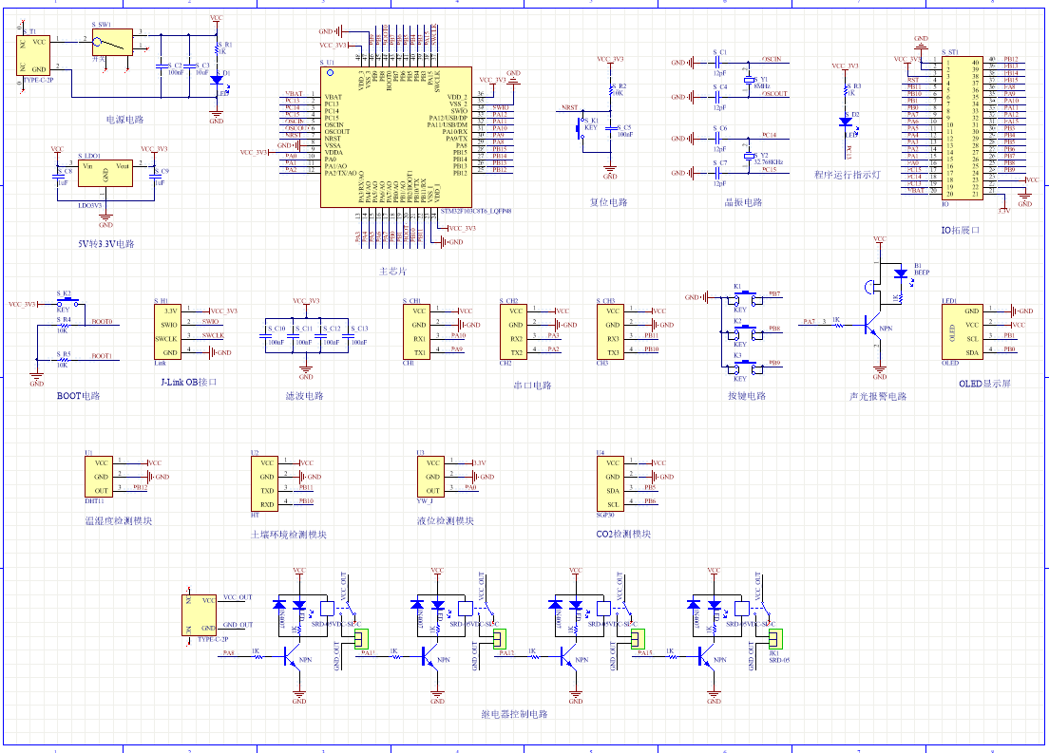Click the 继电器控制电路 section label
Viewport: 1049px width, 753px height.
[514, 714]
